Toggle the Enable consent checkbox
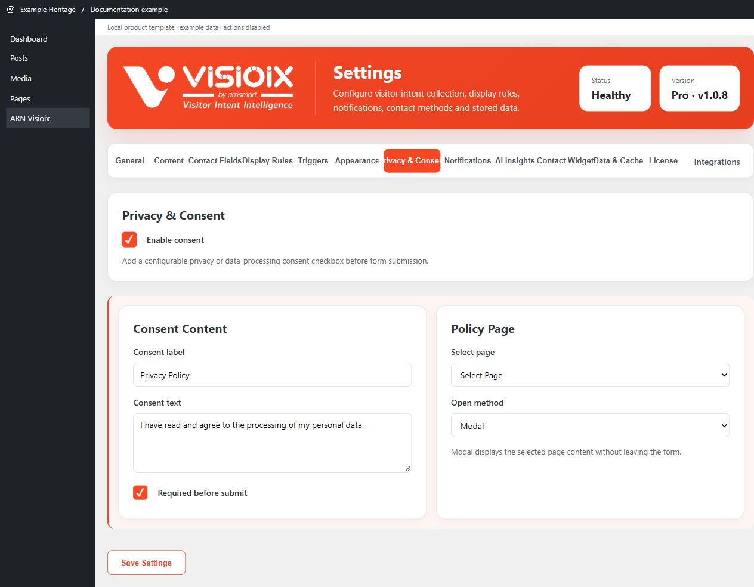 [129, 240]
